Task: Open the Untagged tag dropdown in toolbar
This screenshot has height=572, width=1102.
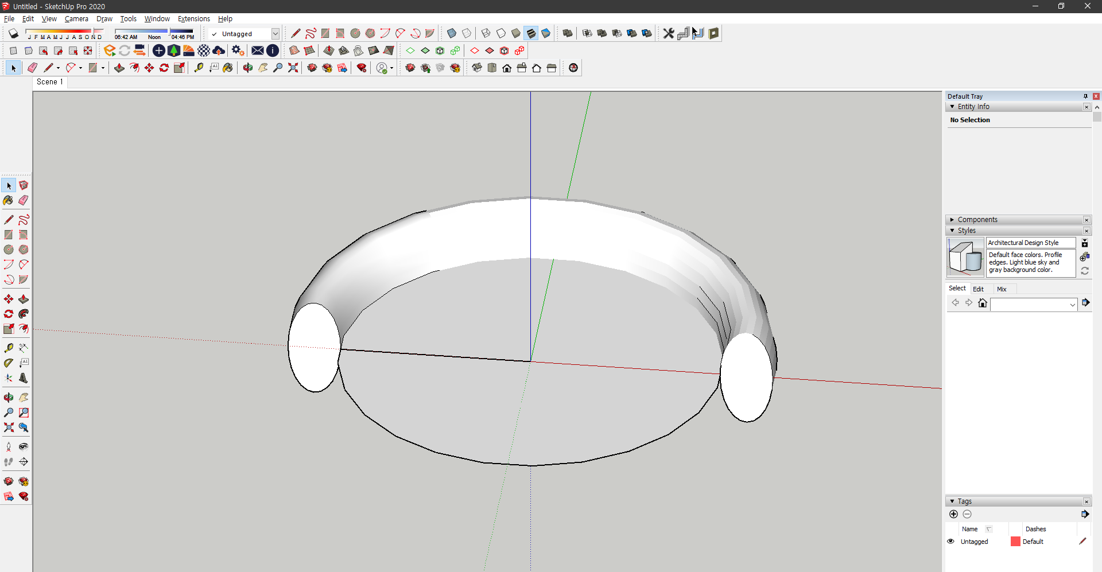Action: 275,34
